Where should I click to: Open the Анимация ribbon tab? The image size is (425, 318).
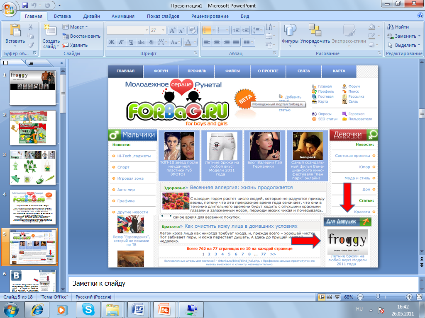point(123,16)
